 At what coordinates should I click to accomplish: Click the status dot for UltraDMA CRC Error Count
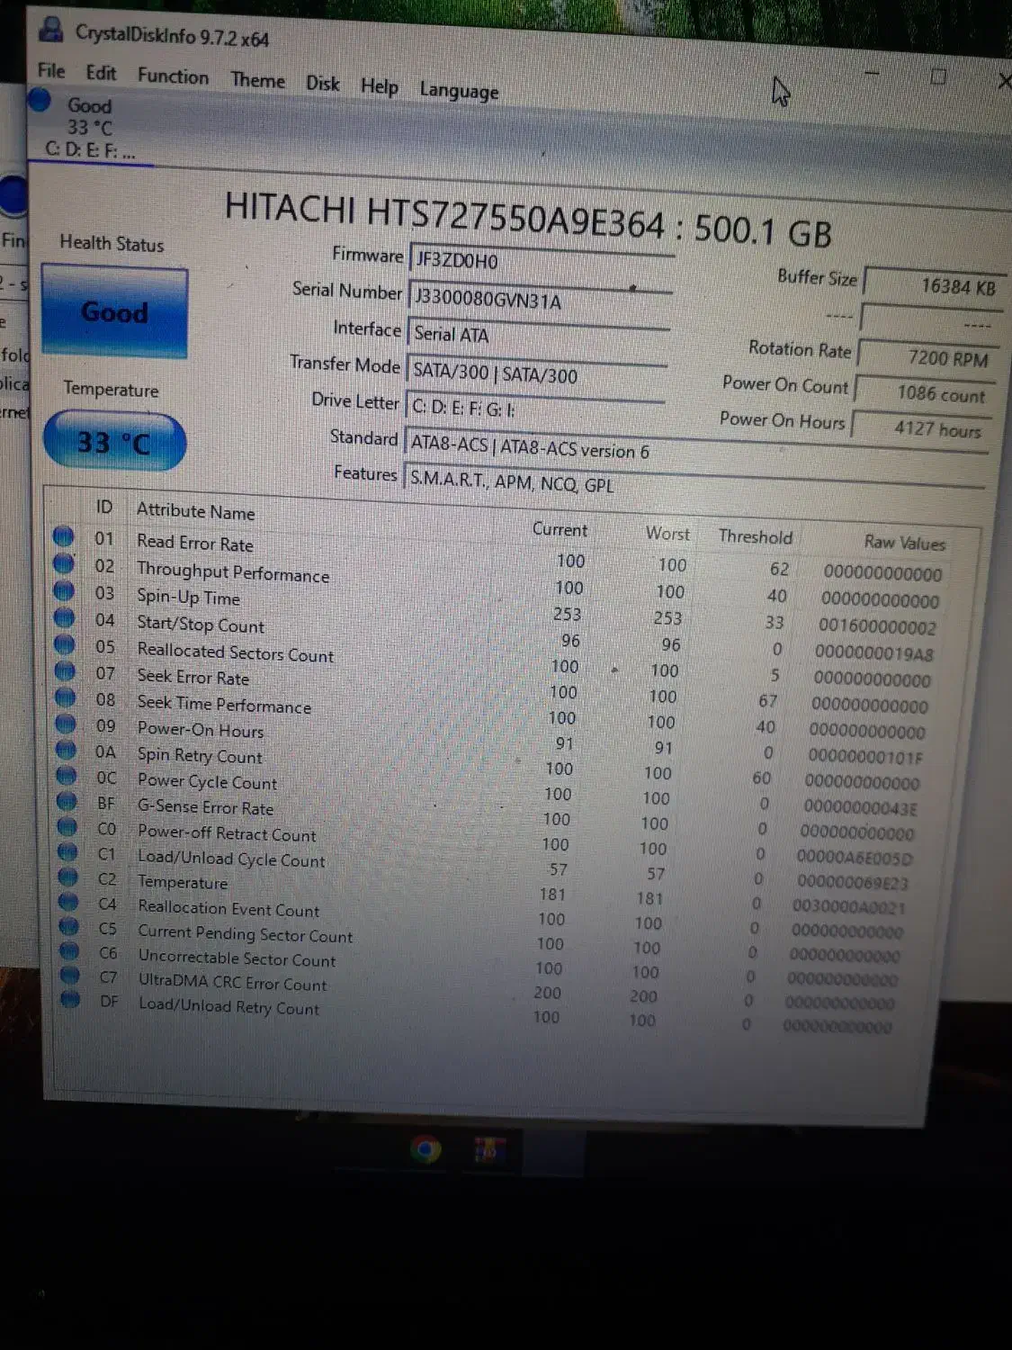pyautogui.click(x=69, y=974)
